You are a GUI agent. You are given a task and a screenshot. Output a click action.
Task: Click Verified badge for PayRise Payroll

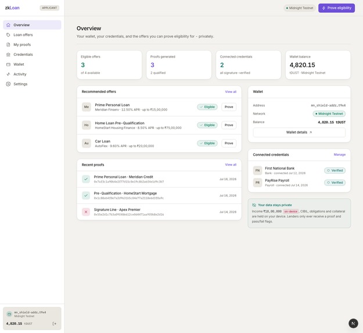[335, 182]
